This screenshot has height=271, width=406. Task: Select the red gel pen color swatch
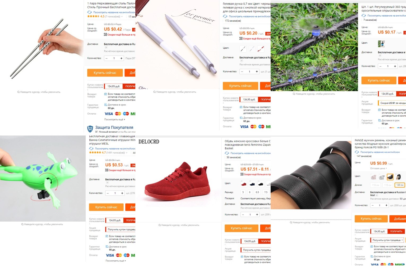(x=261, y=49)
